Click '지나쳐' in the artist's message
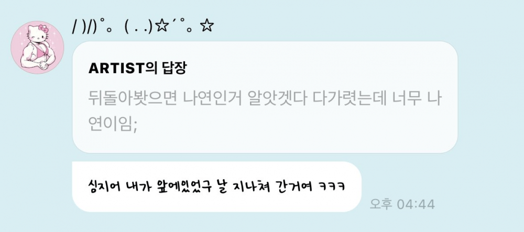Image resolution: width=524 pixels, height=232 pixels. click(x=248, y=186)
